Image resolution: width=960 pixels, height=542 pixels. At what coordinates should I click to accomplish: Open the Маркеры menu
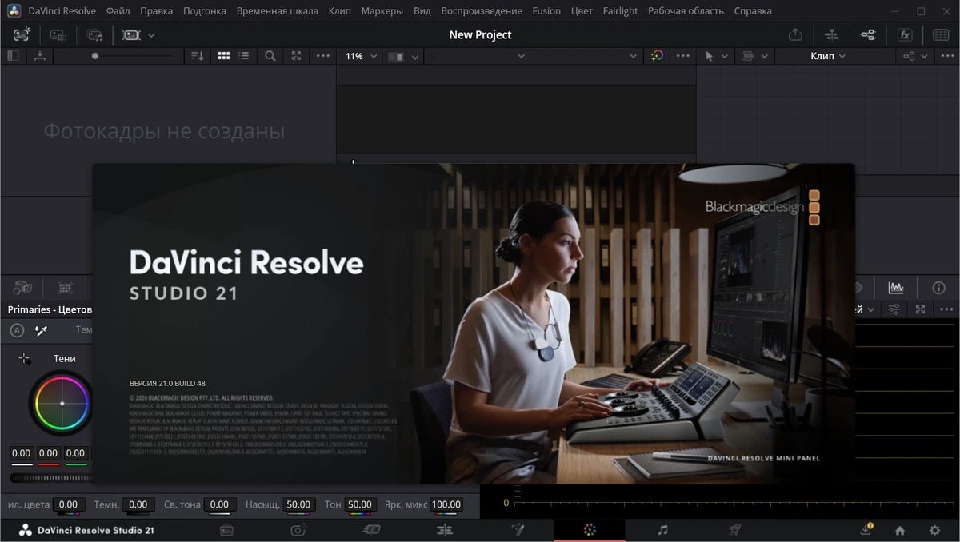(x=382, y=11)
